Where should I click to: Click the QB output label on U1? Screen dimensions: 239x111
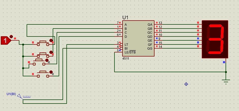[x=150, y=29]
